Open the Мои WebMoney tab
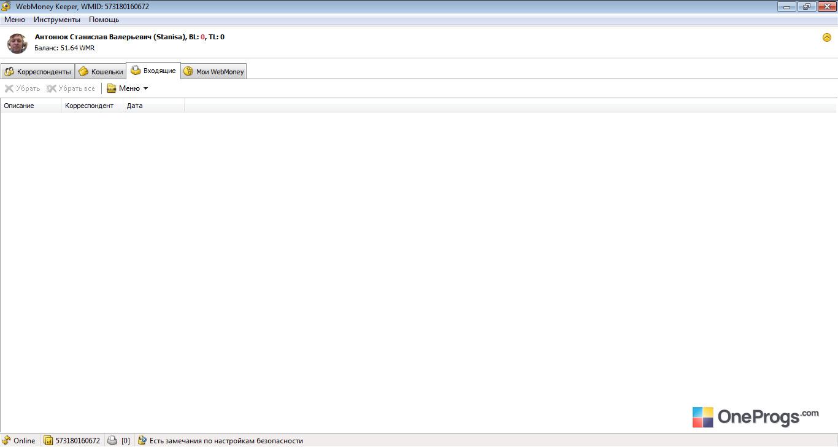The height and width of the screenshot is (447, 838). 214,72
